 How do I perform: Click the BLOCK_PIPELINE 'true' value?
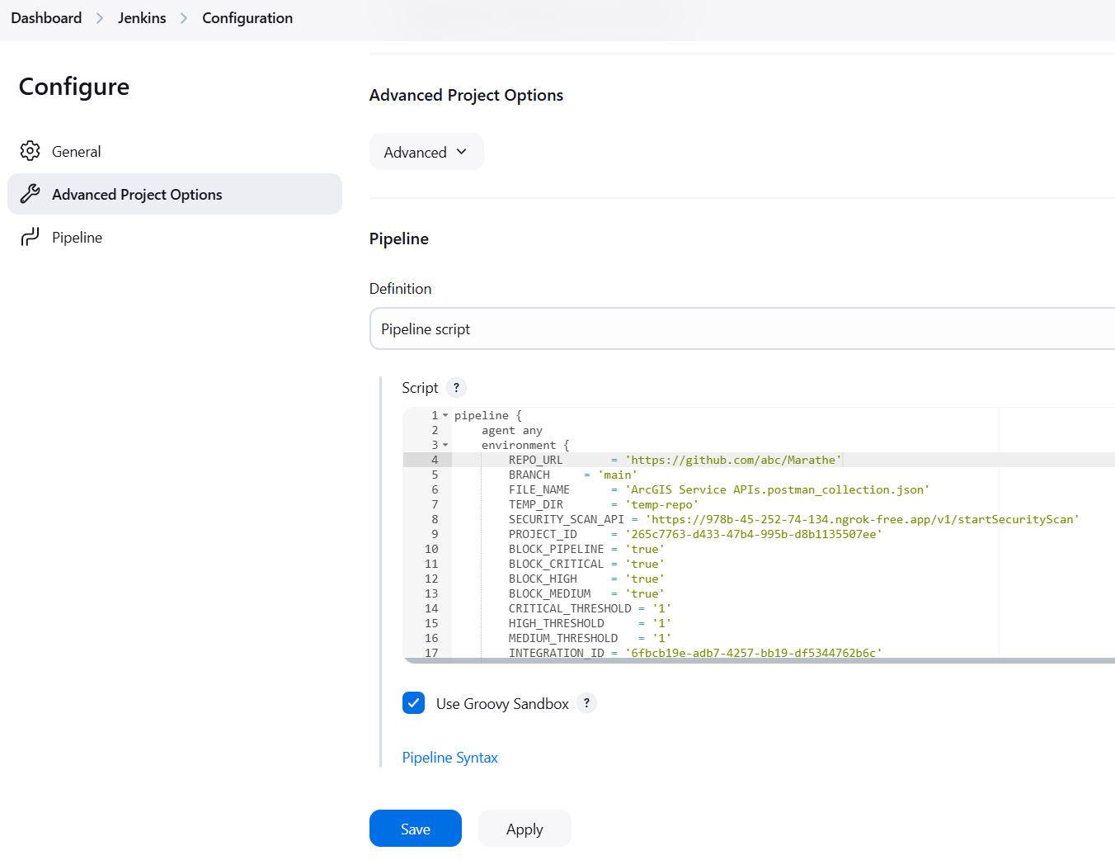pyautogui.click(x=645, y=549)
